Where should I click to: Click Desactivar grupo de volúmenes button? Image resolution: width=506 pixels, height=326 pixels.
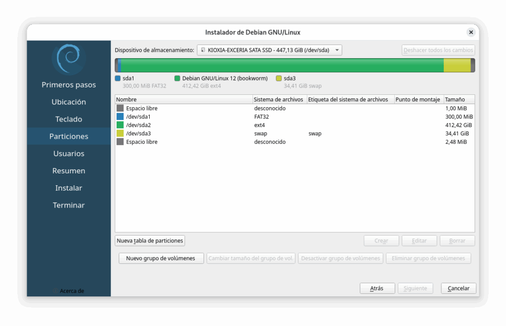[340, 258]
